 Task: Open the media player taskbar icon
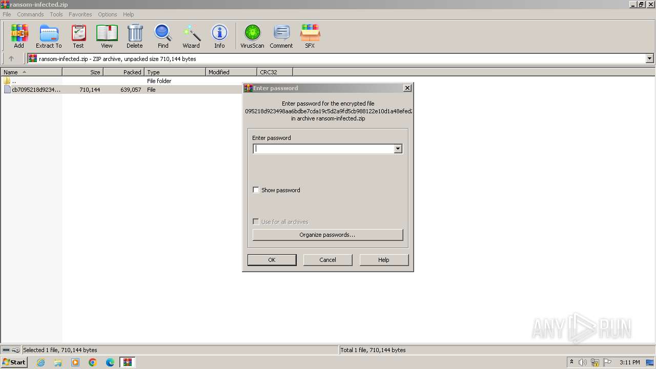click(x=75, y=362)
